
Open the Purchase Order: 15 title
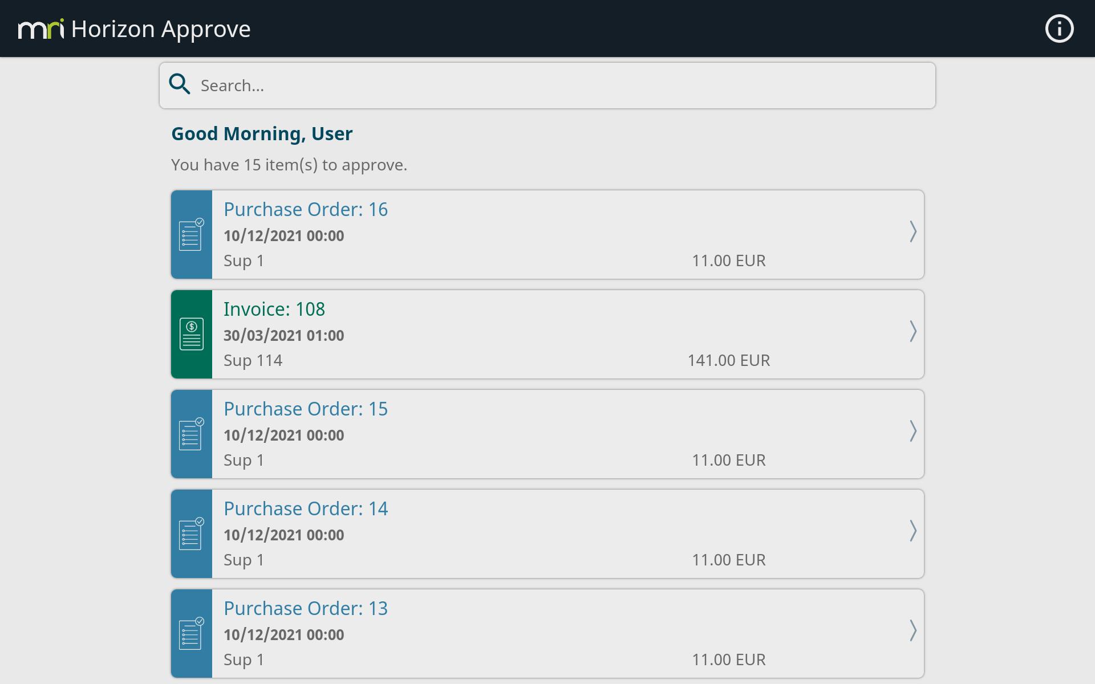[306, 409]
